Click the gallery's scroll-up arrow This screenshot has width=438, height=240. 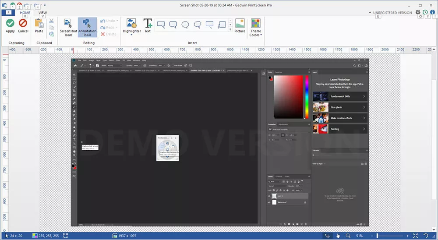(x=230, y=21)
